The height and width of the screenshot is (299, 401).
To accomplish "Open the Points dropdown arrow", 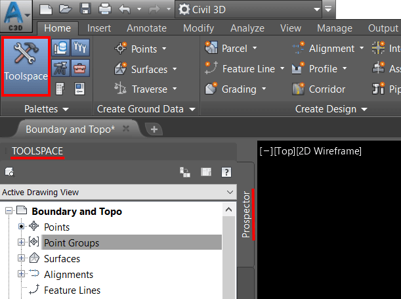I will click(x=164, y=49).
